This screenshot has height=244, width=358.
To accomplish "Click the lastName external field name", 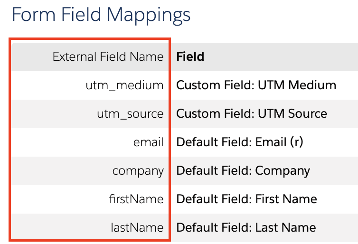I will click(137, 227).
